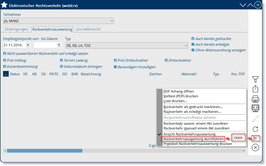Choose 'Rückverkehr manuell einem Akt zuordnen'

point(196,128)
